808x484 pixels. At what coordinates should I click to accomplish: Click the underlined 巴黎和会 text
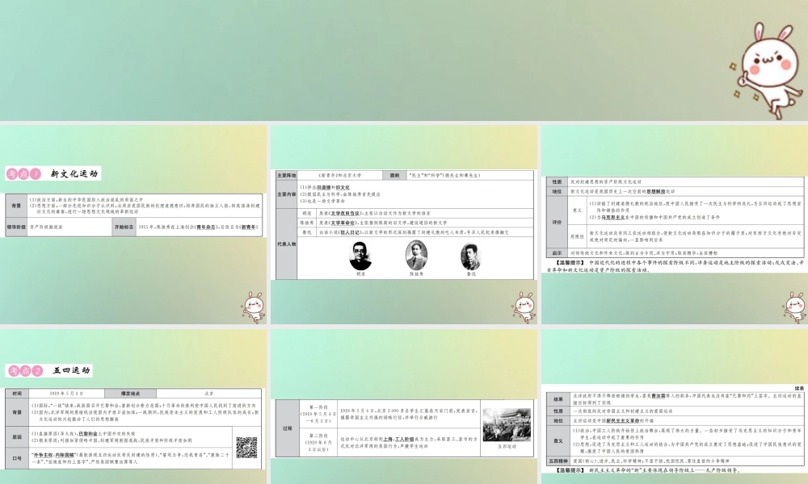pos(87,434)
